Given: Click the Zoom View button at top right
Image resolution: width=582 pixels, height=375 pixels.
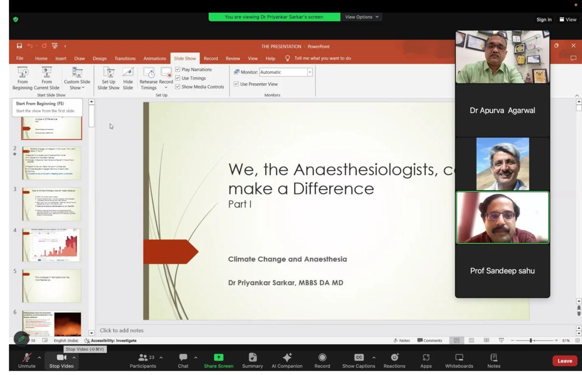Looking at the screenshot, I should click(x=568, y=19).
